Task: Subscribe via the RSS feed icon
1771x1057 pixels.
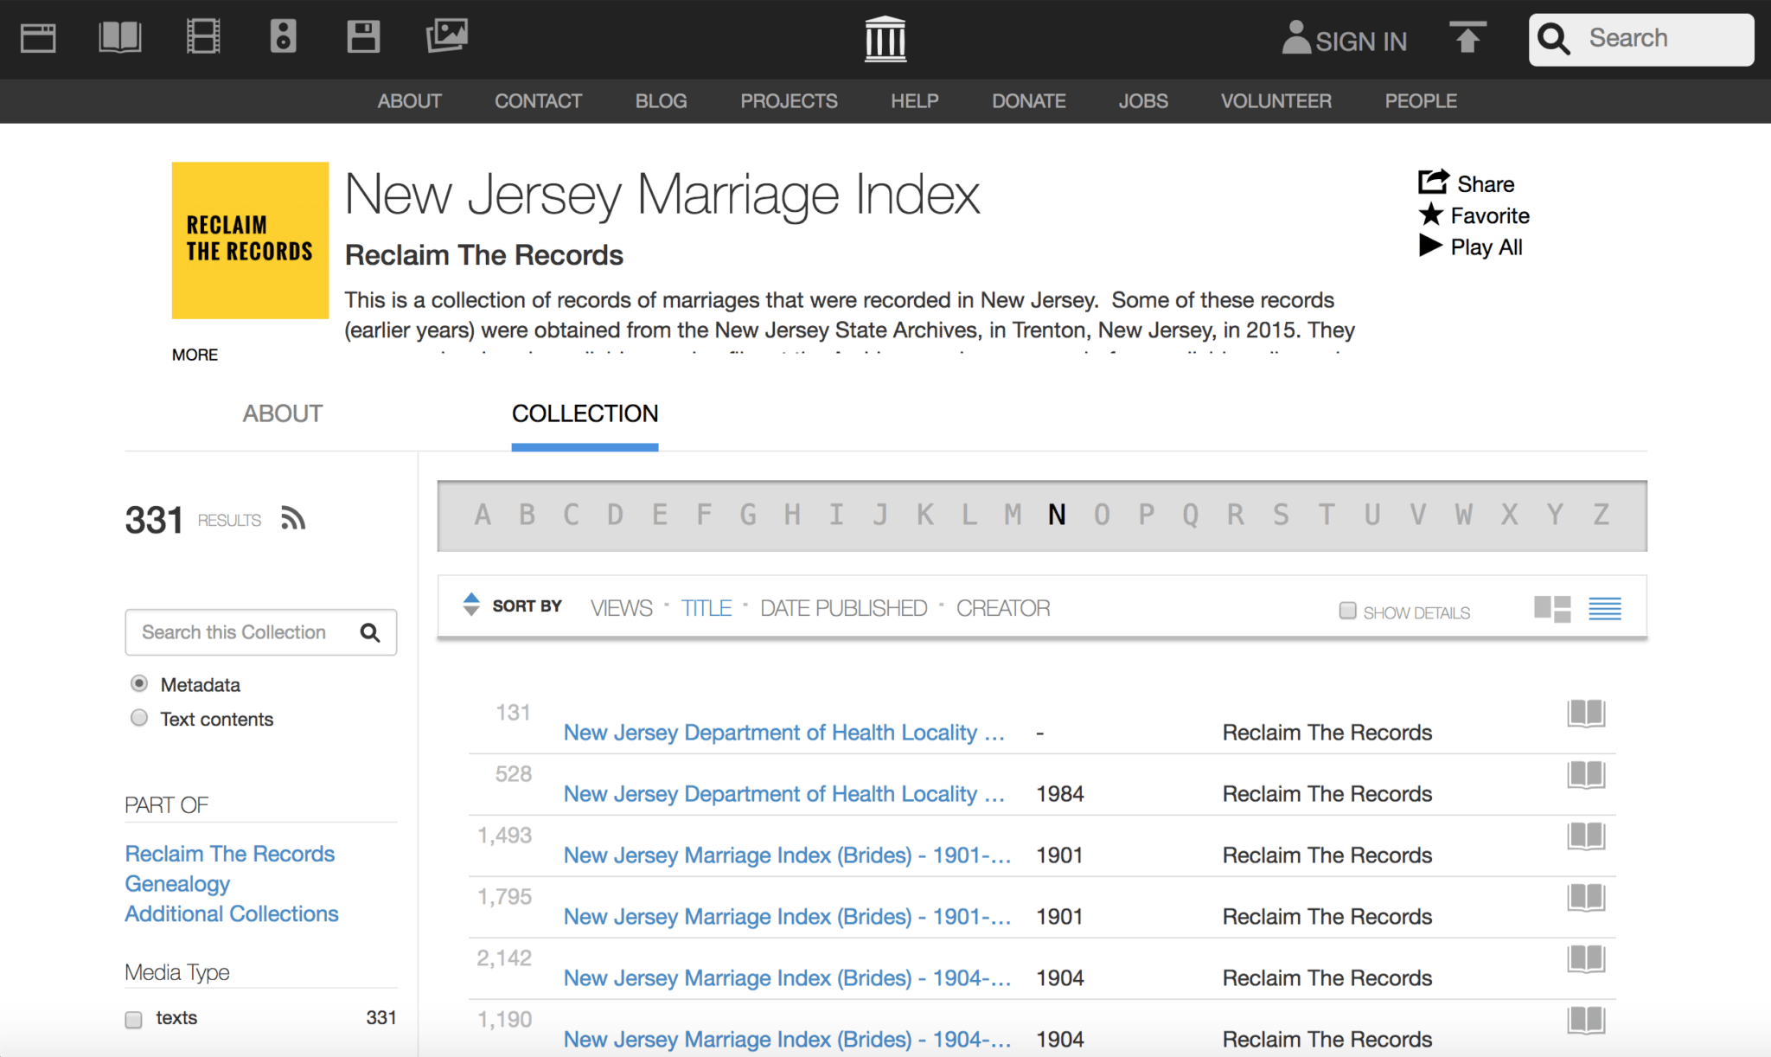Action: coord(294,517)
